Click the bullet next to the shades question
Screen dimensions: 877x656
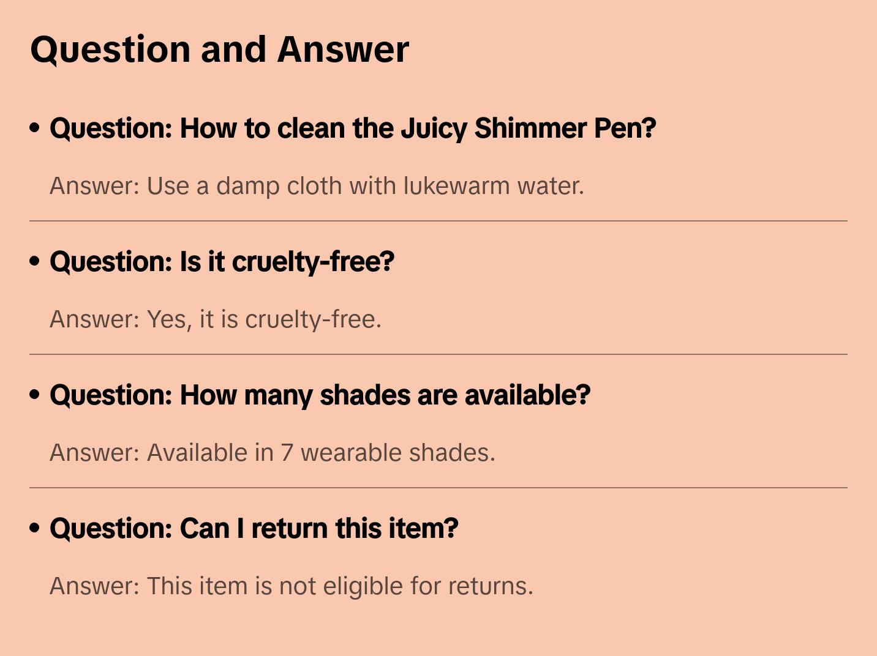pyautogui.click(x=35, y=395)
